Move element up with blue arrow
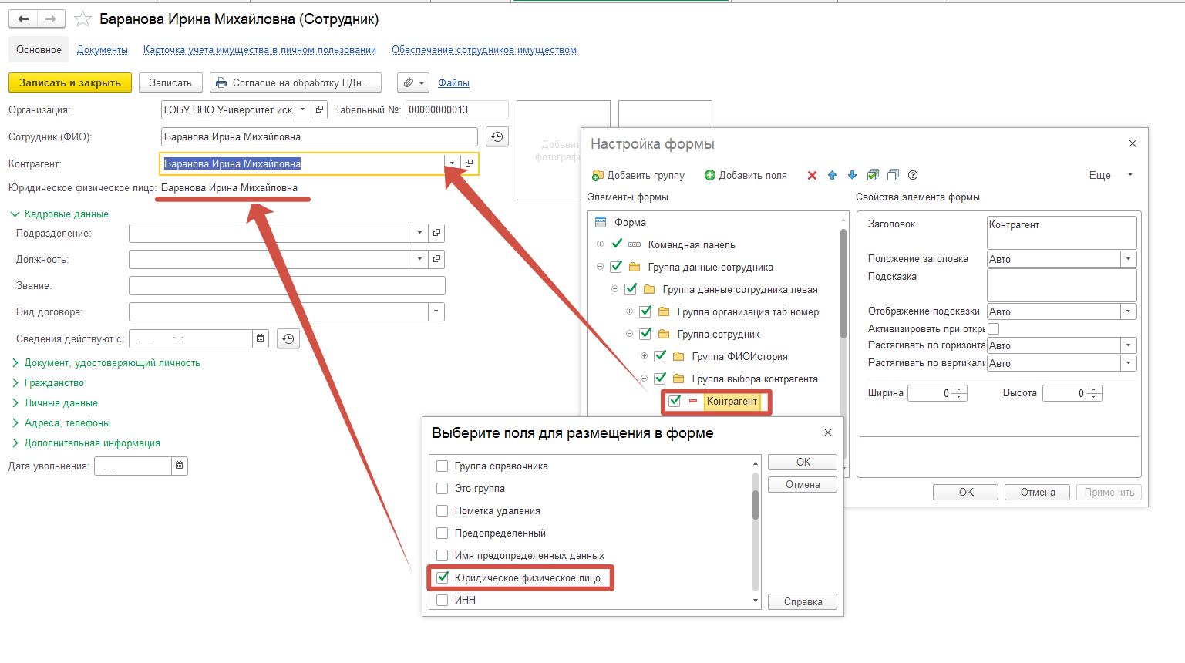Image resolution: width=1185 pixels, height=663 pixels. point(832,175)
